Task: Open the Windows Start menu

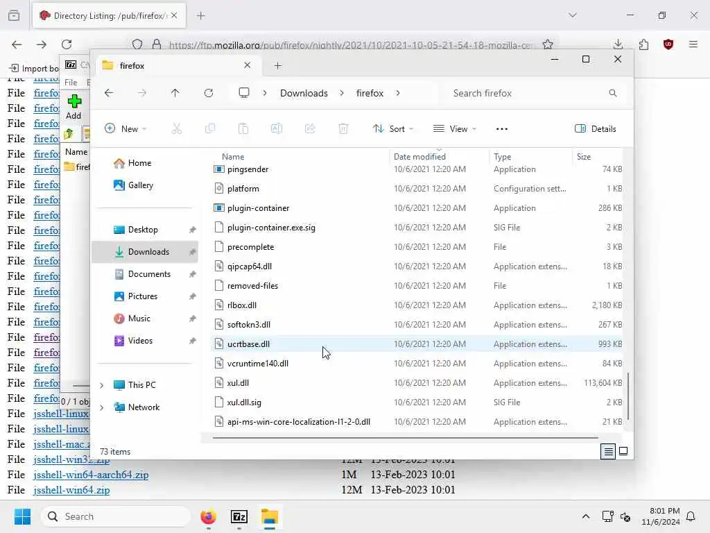Action: click(x=22, y=516)
